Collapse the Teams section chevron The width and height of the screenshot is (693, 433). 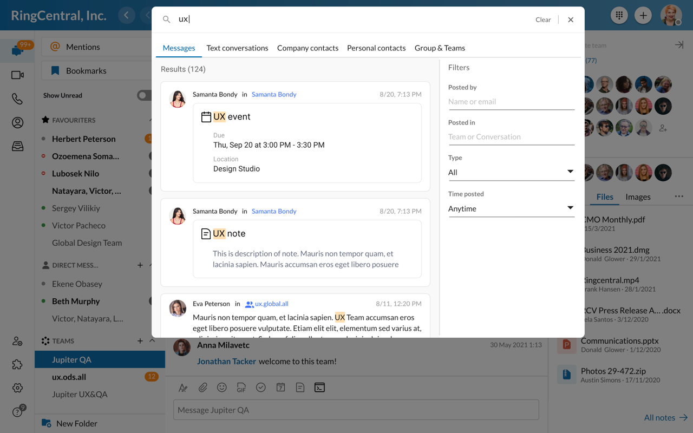pos(152,341)
